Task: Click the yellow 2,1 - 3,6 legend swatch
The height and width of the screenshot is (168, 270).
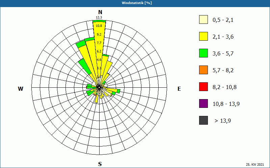Action: (x=204, y=36)
